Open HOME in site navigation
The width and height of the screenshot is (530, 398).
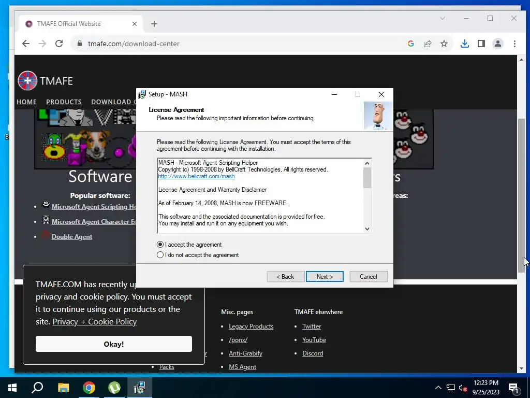click(x=27, y=102)
